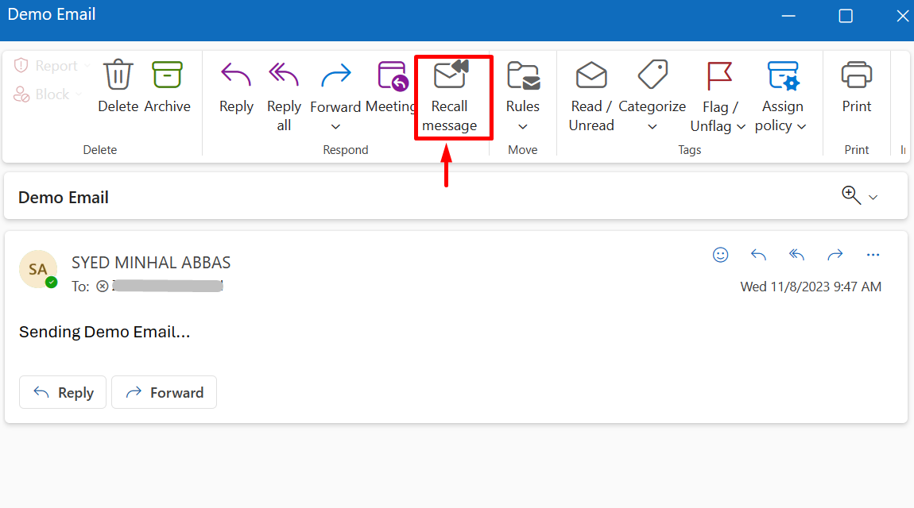
Task: Open the Forward dropdown in ribbon
Action: coord(335,127)
